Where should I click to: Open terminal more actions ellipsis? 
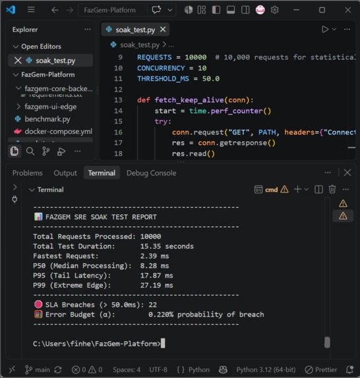coord(345,189)
